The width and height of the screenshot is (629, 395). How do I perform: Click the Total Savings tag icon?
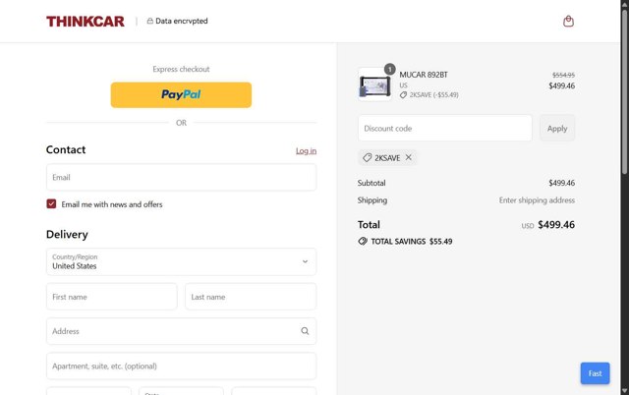pos(363,241)
